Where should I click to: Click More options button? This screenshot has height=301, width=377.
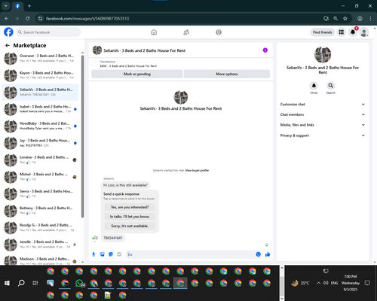coord(227,74)
